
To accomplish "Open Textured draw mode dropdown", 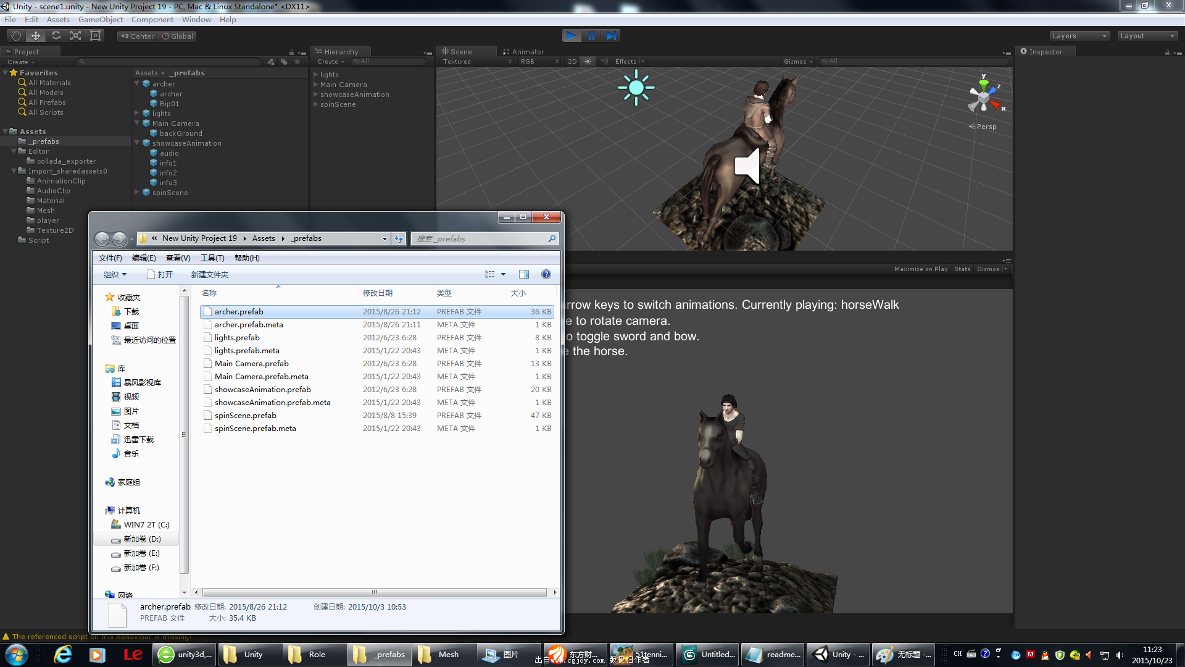I will [x=476, y=62].
